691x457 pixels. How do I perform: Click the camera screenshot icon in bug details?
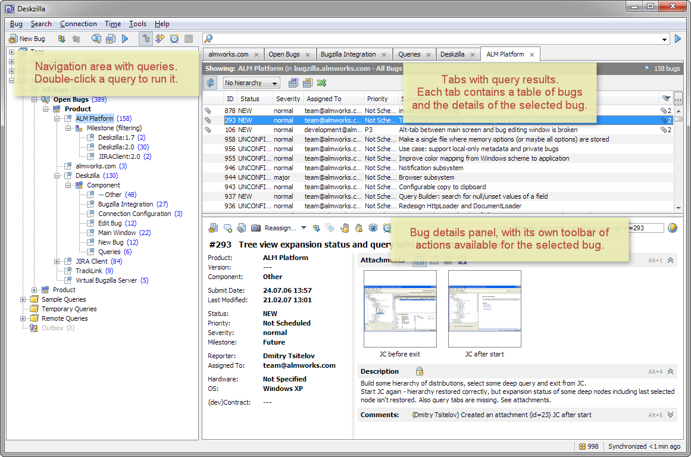coord(255,228)
